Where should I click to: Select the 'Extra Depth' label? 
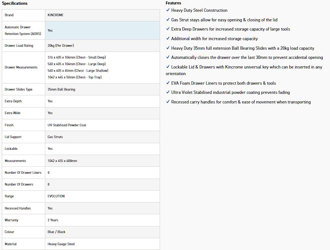pyautogui.click(x=13, y=101)
